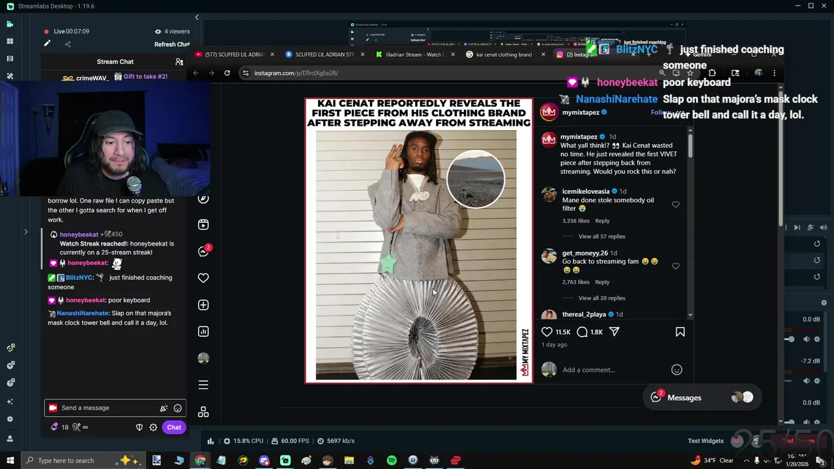Open Instagram notifications heart icon
Viewport: 834px width, 469px height.
tap(203, 278)
